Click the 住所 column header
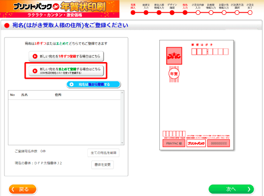 [58, 95]
